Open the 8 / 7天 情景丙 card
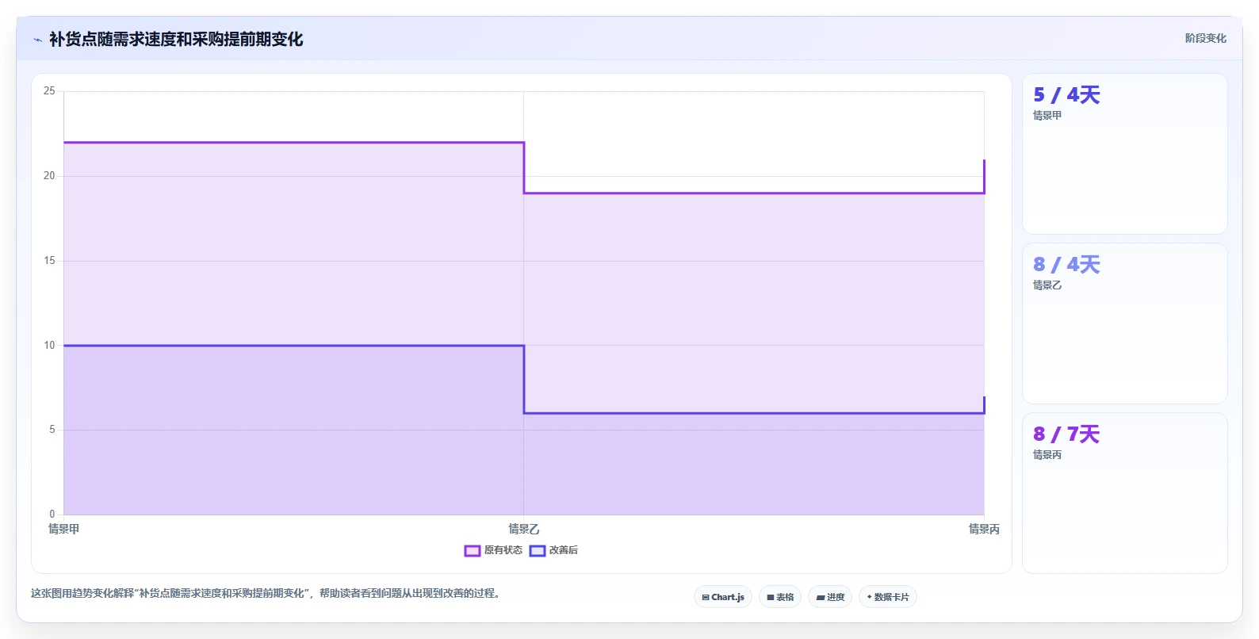Viewport: 1259px width, 639px height. click(1125, 493)
